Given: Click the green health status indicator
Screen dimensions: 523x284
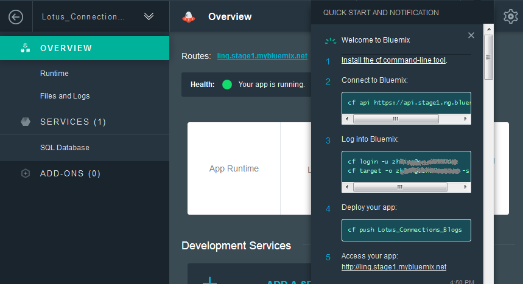Looking at the screenshot, I should (227, 85).
